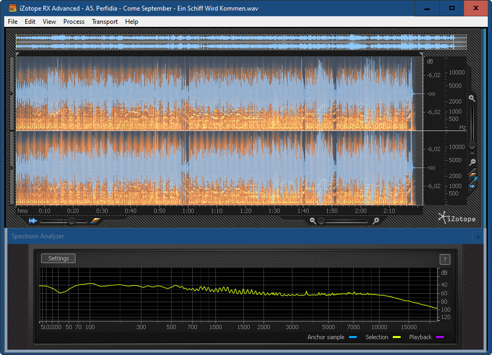Click the top channel arrow selector
Viewport: 492px width, 355px height.
point(12,94)
